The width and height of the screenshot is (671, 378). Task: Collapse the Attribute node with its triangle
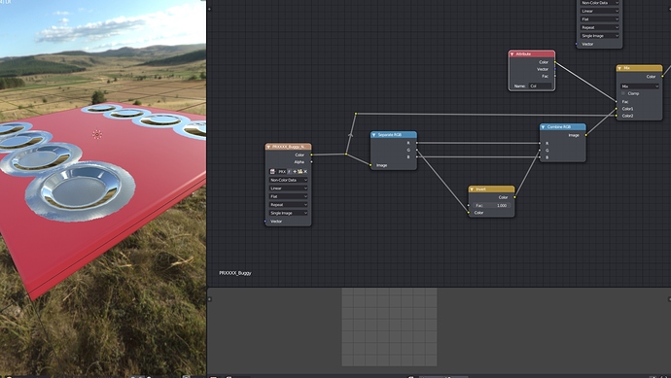click(x=512, y=54)
